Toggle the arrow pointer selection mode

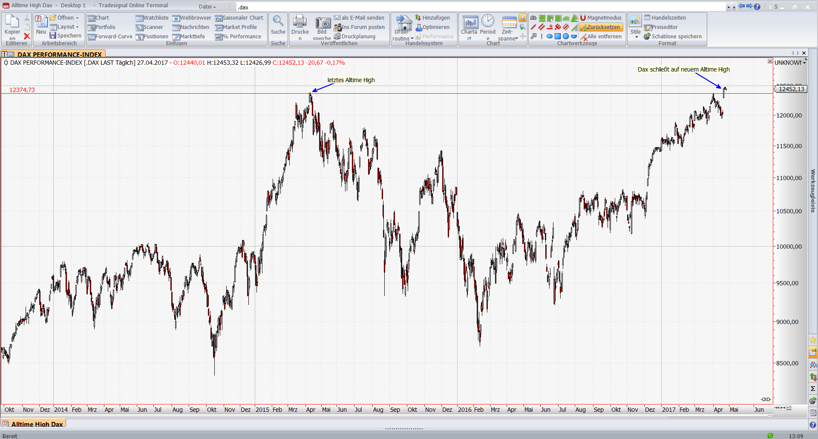tap(522, 18)
